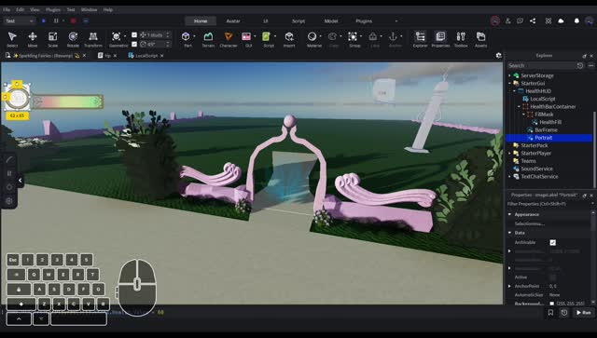Close the hp document tab
The image size is (597, 338).
115,56
